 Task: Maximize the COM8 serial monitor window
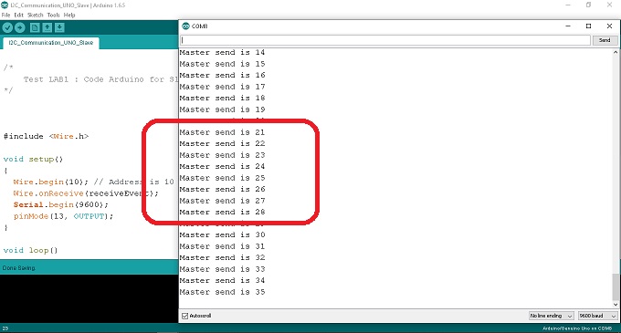(588, 26)
